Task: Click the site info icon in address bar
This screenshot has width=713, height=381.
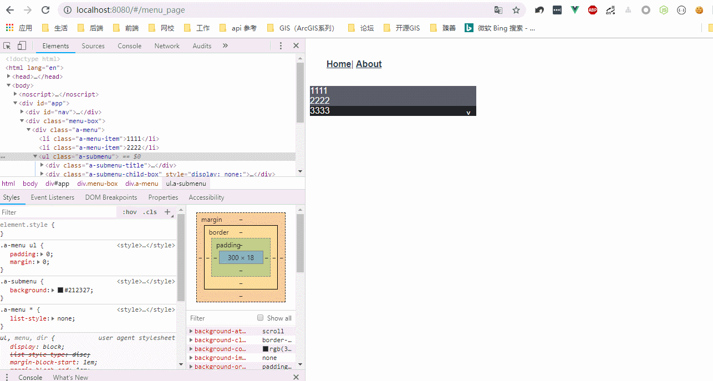Action: click(68, 10)
